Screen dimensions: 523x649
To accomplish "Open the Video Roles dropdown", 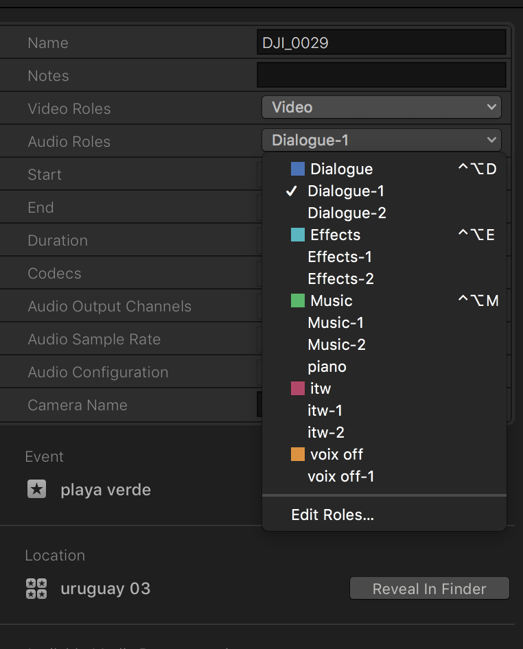I will tap(381, 107).
